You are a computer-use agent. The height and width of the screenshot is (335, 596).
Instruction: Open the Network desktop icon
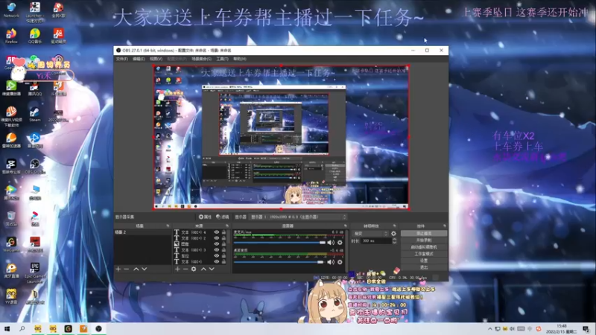pos(11,10)
